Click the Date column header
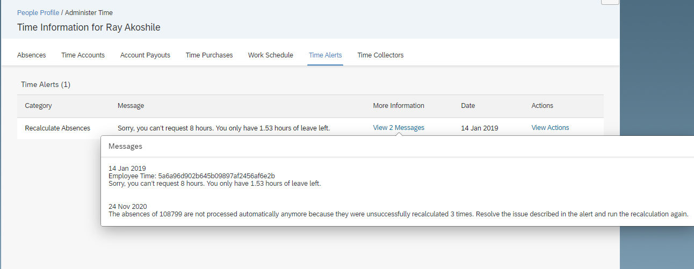Viewport: 694px width, 269px height. pyautogui.click(x=468, y=106)
